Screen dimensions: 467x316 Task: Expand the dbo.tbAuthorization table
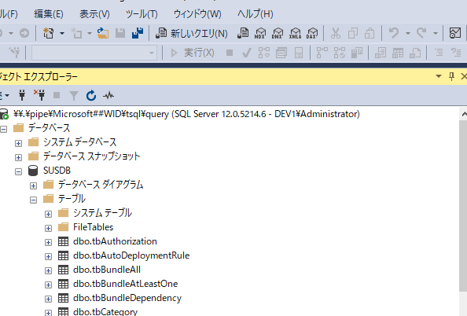(48, 242)
